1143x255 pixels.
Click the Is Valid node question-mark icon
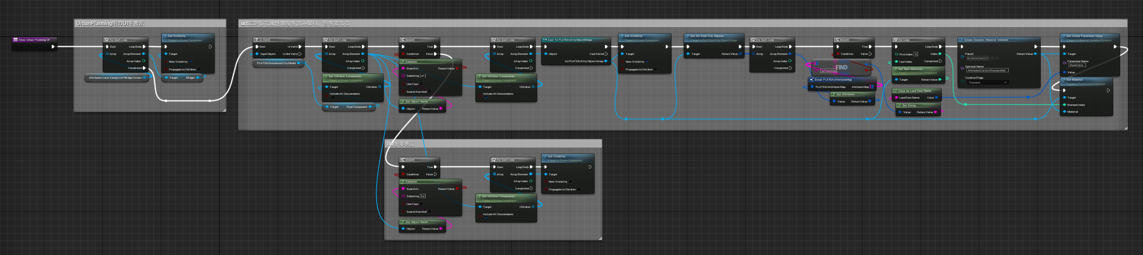click(x=257, y=40)
